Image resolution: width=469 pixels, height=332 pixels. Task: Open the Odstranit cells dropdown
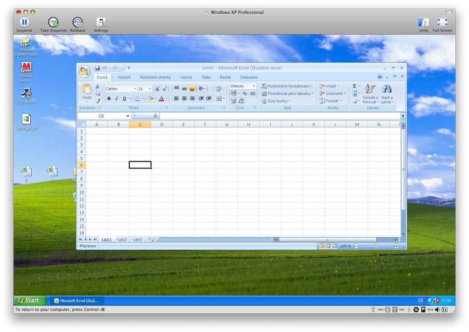(x=333, y=93)
